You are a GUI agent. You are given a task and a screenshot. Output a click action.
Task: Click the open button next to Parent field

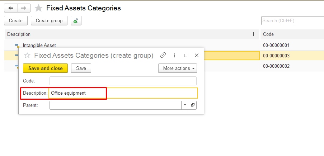point(193,105)
